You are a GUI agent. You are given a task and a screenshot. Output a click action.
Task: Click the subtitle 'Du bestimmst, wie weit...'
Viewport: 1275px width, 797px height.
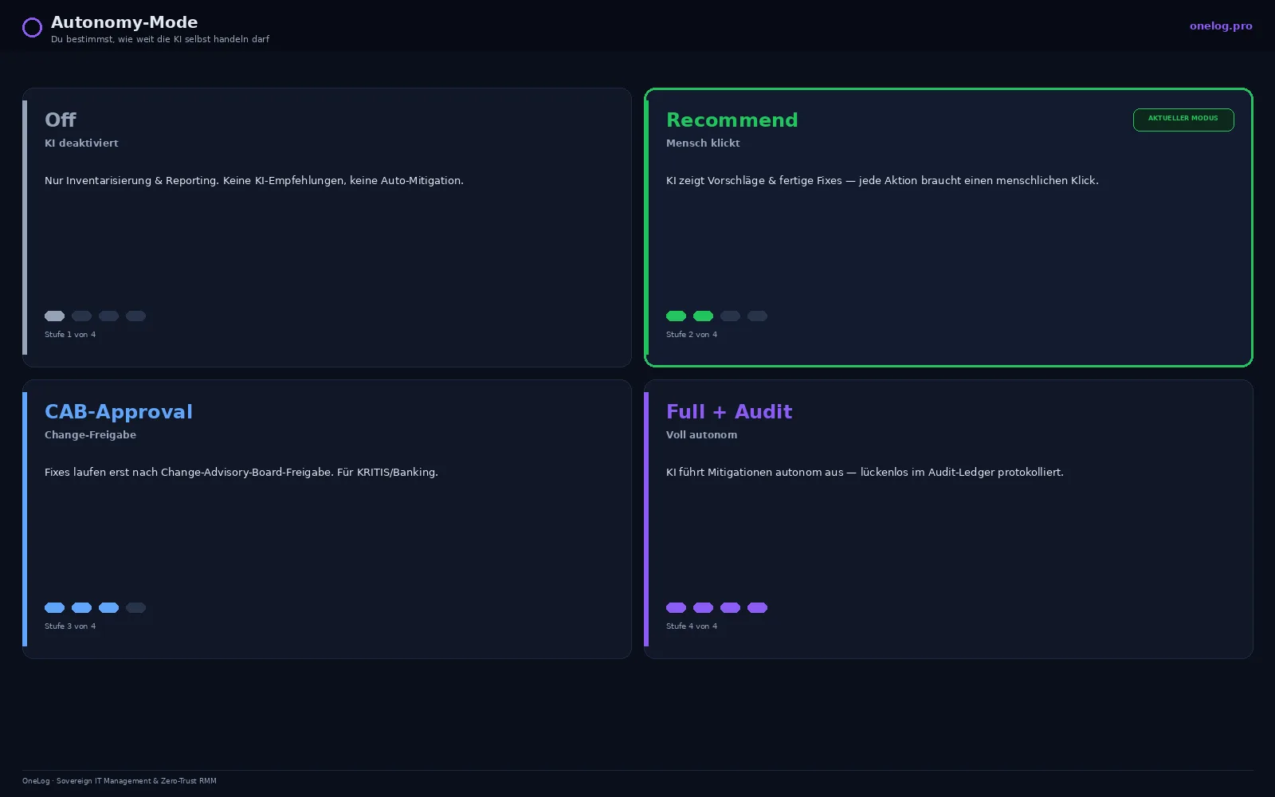(x=160, y=39)
